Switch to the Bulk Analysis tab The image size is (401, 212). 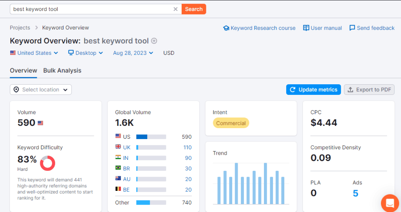pyautogui.click(x=62, y=71)
